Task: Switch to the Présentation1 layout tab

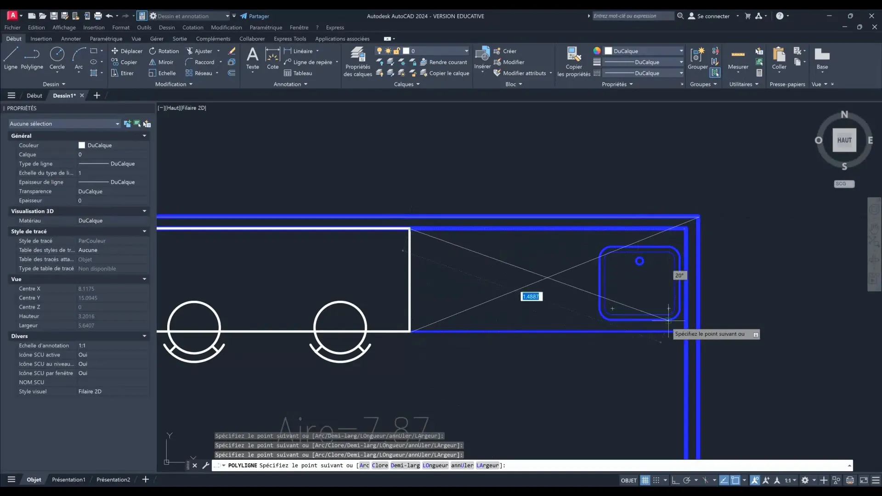Action: click(68, 479)
